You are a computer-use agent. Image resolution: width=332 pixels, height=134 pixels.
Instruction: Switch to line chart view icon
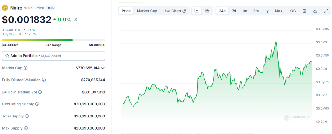pyautogui.click(x=197, y=11)
